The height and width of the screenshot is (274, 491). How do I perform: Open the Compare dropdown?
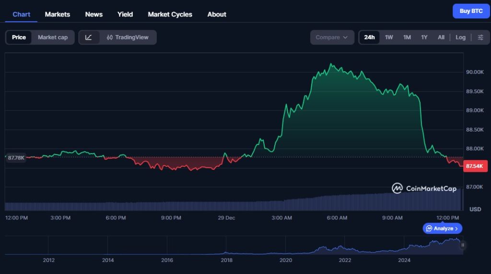coord(332,37)
